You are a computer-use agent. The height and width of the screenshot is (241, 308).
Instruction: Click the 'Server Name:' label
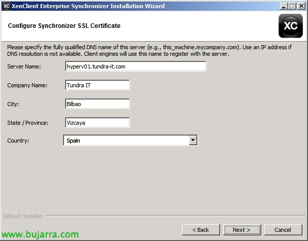(24, 66)
